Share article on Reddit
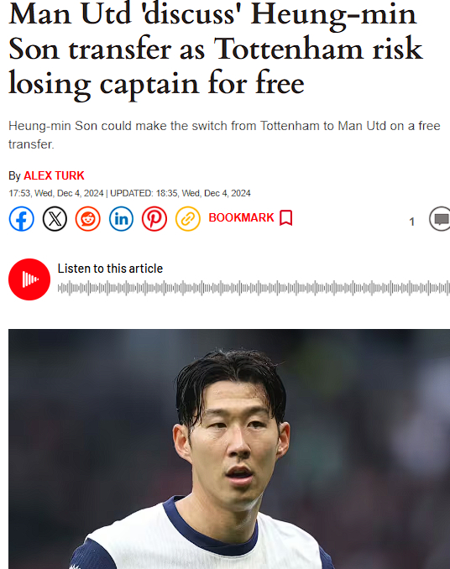Screen dimensions: 450x569 (88, 219)
